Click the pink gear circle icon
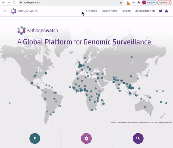 pyautogui.click(x=86, y=139)
